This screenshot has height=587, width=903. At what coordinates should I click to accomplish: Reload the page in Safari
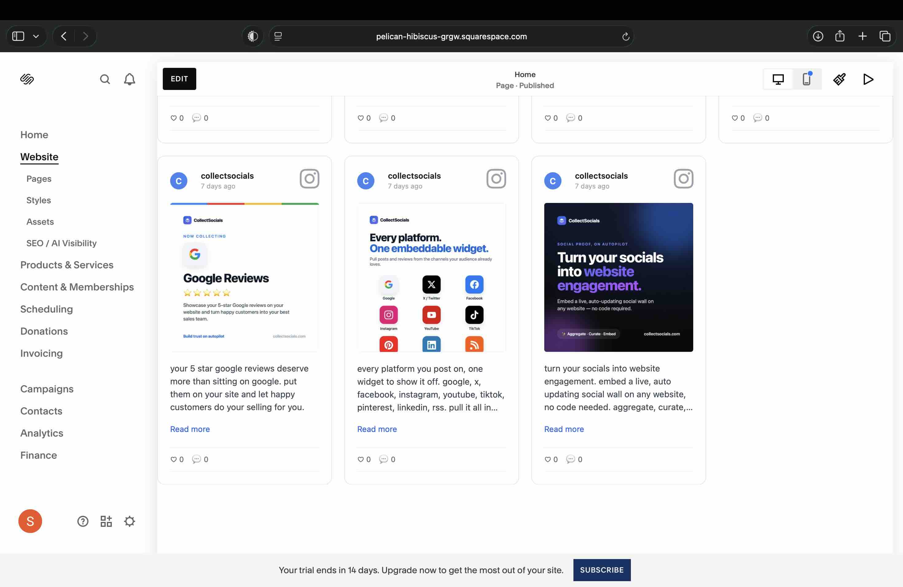(626, 37)
